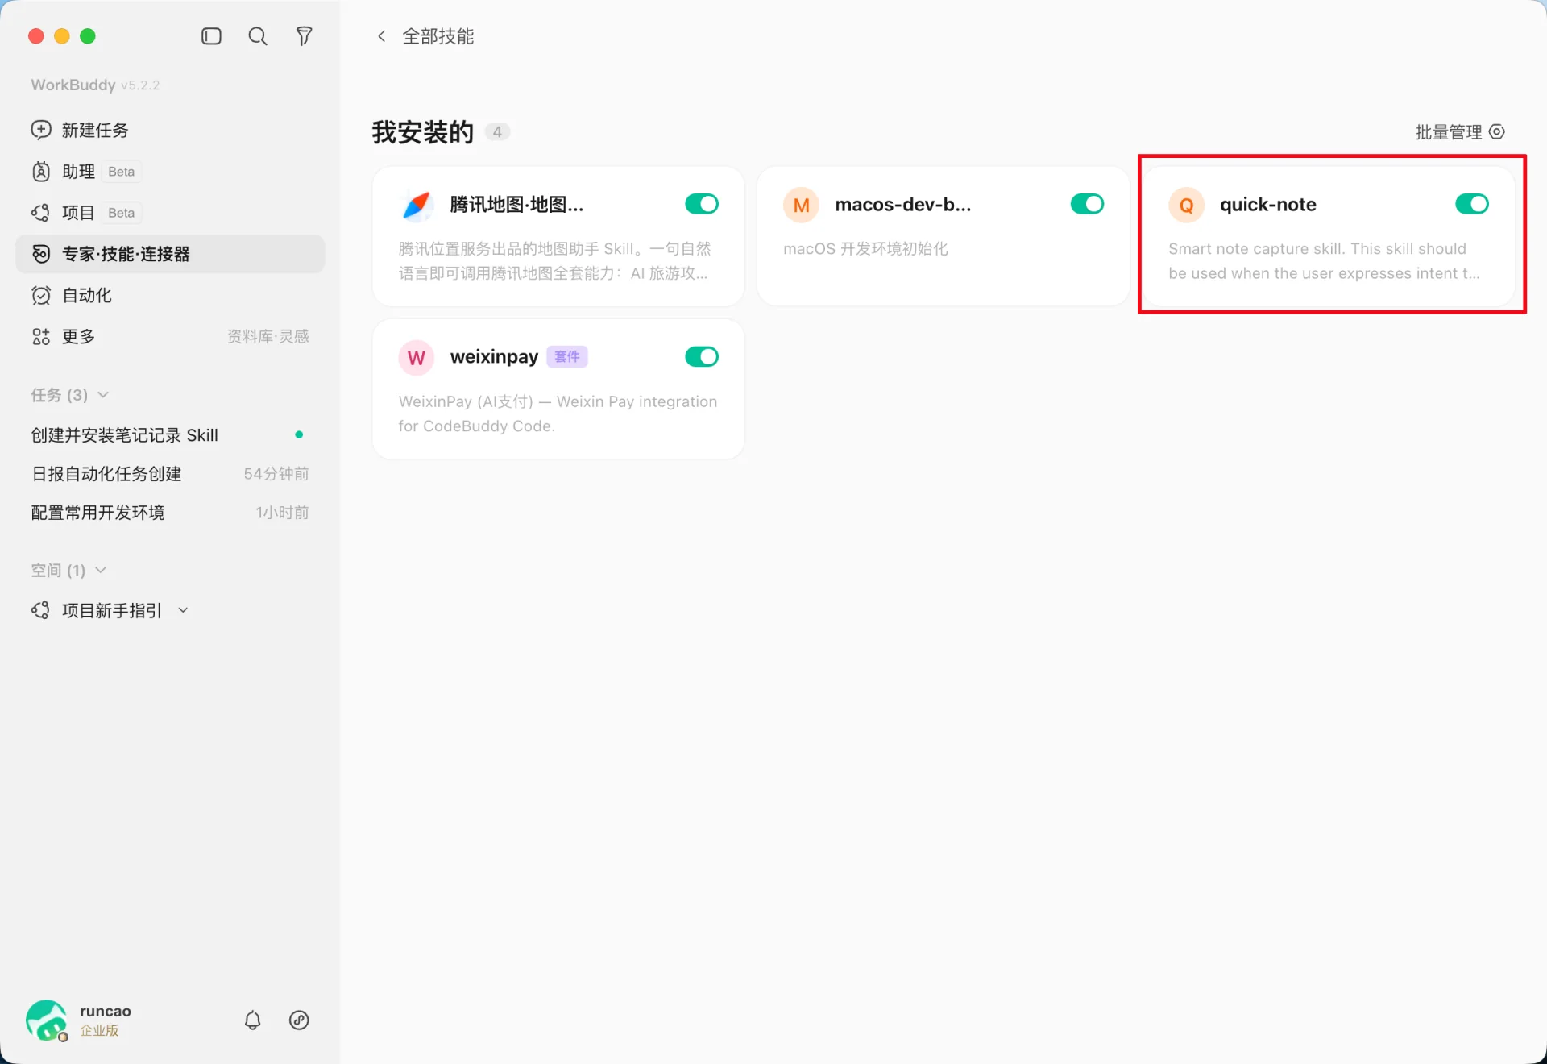Click the macos-dev-b... card title
The height and width of the screenshot is (1064, 1547).
903,205
